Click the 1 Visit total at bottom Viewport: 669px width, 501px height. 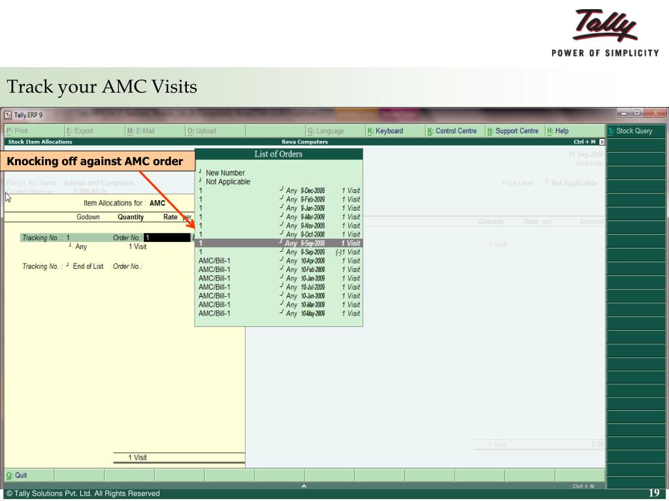[x=137, y=457]
